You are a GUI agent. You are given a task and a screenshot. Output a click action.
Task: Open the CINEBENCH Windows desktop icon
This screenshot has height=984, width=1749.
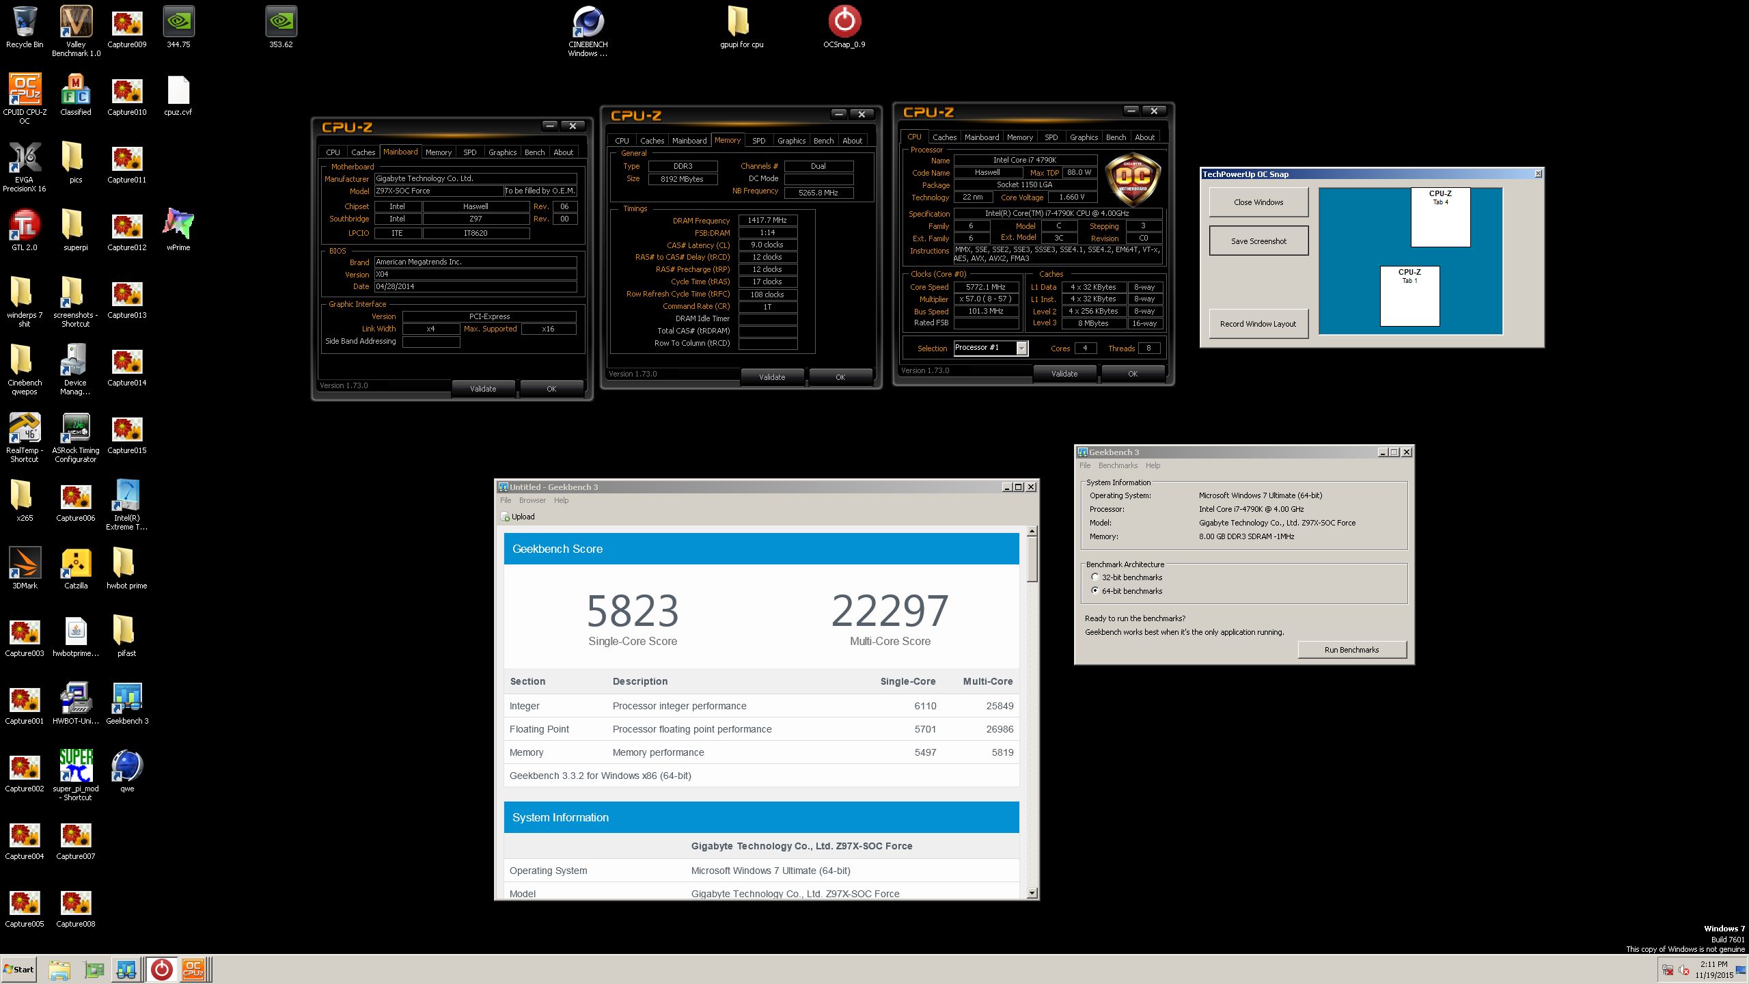[588, 31]
